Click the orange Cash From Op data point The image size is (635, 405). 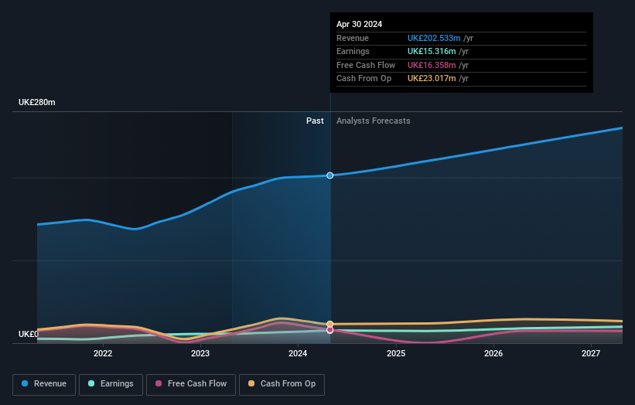coord(330,324)
